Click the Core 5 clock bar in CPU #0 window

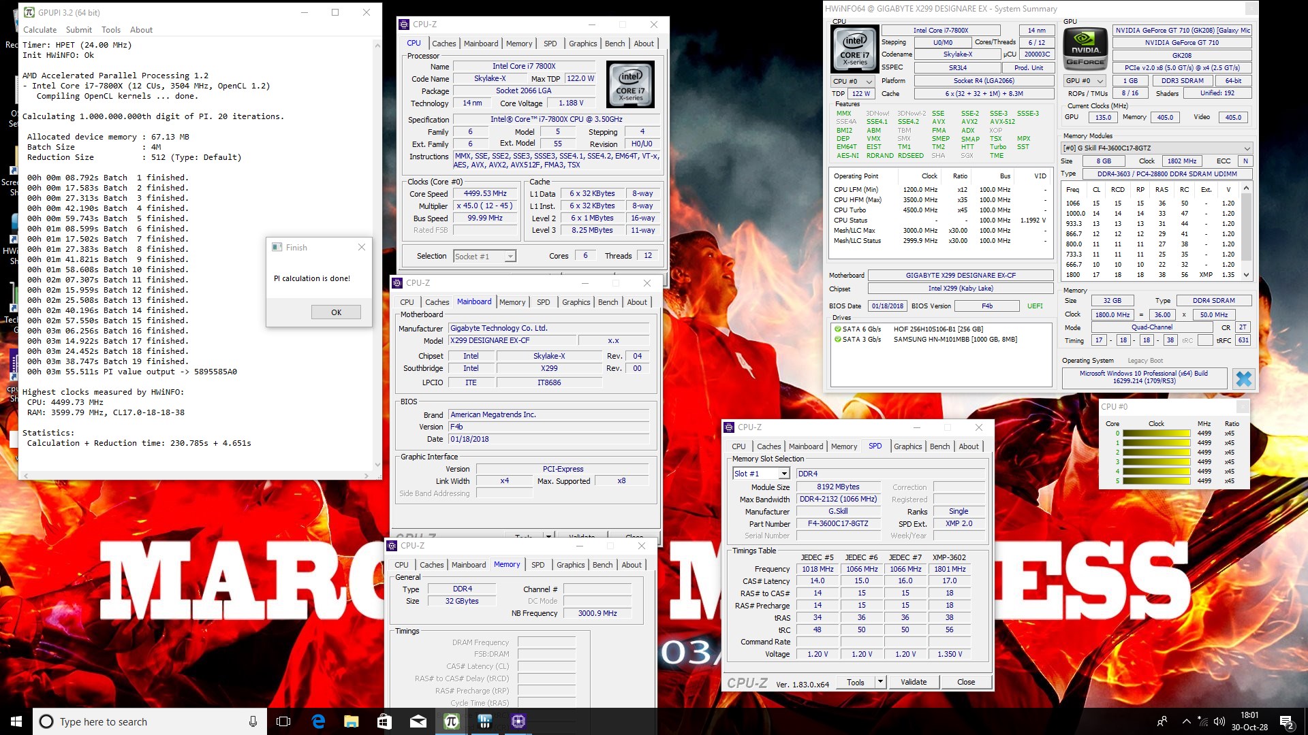[1156, 481]
